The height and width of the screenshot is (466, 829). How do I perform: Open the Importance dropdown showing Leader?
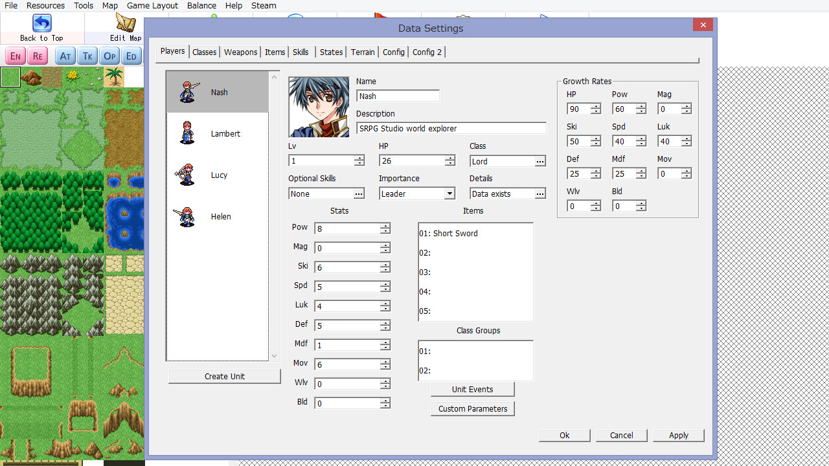point(449,193)
